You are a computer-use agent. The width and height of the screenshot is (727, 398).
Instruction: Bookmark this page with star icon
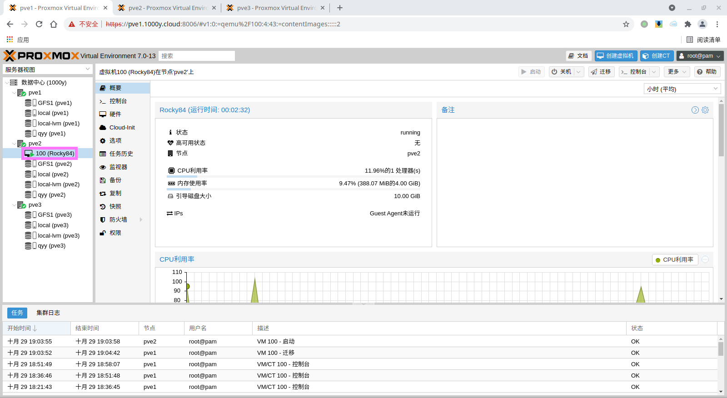[626, 24]
